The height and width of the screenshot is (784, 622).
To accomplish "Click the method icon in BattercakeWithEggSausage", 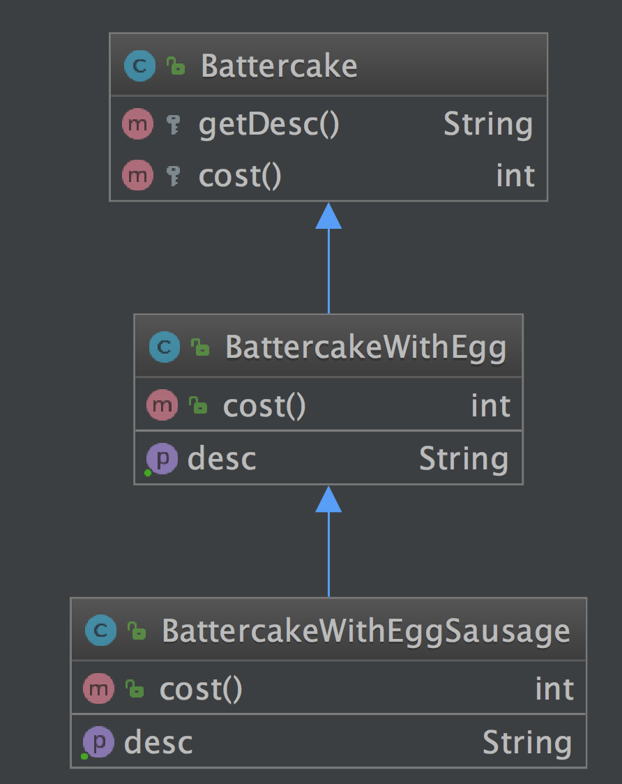I will [x=98, y=690].
